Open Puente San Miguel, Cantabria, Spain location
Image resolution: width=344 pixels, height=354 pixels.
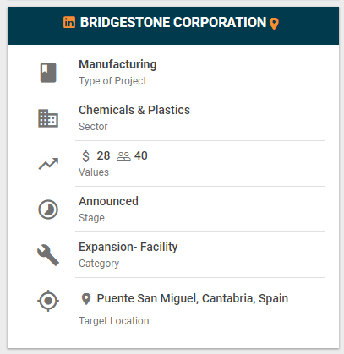click(193, 298)
